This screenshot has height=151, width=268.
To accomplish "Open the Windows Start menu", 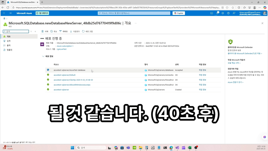I will coord(72,148).
